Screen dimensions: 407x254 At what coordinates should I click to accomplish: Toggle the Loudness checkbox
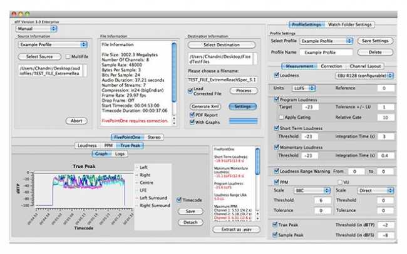[276, 75]
